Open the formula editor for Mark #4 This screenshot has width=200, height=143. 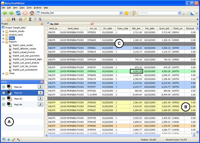click(x=40, y=104)
